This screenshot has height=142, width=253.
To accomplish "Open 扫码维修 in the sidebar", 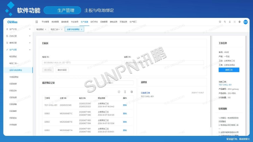I will coord(13,111).
